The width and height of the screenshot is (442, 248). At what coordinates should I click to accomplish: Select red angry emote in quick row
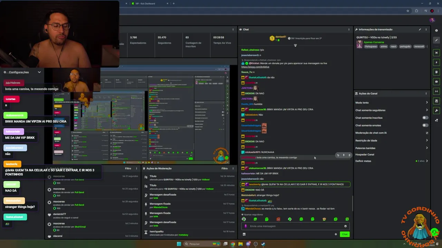coord(278,219)
